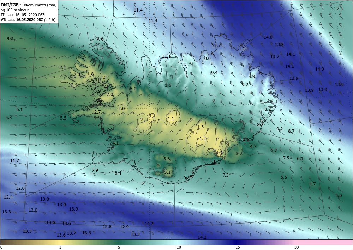Click the 'og 100 m vindur.' legend line

click(x=15, y=10)
